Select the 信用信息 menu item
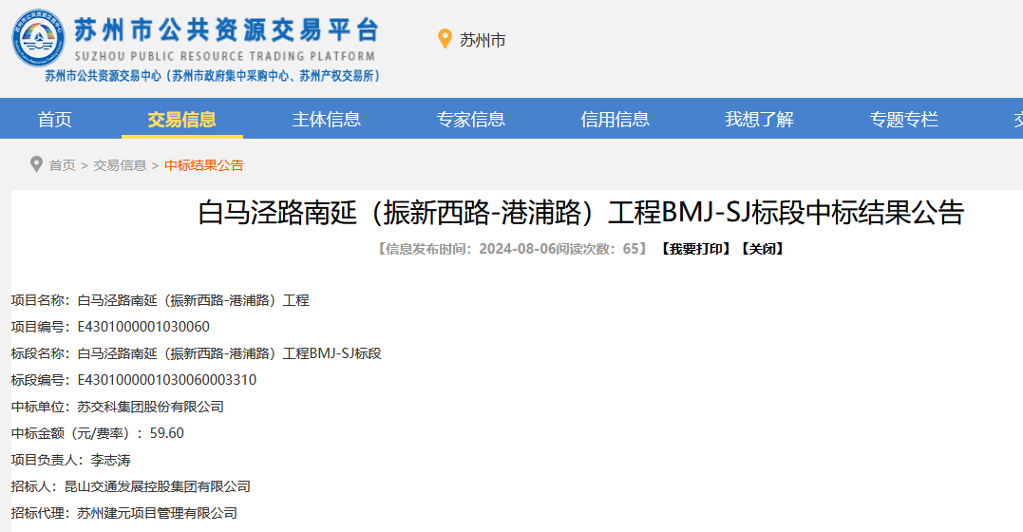The width and height of the screenshot is (1023, 532). (x=615, y=120)
